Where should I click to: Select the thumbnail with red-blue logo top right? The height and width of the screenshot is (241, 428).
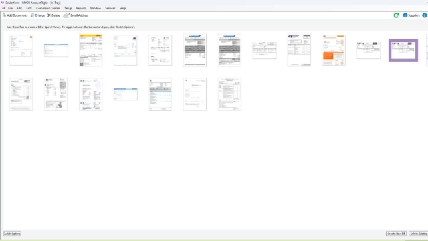(126, 50)
